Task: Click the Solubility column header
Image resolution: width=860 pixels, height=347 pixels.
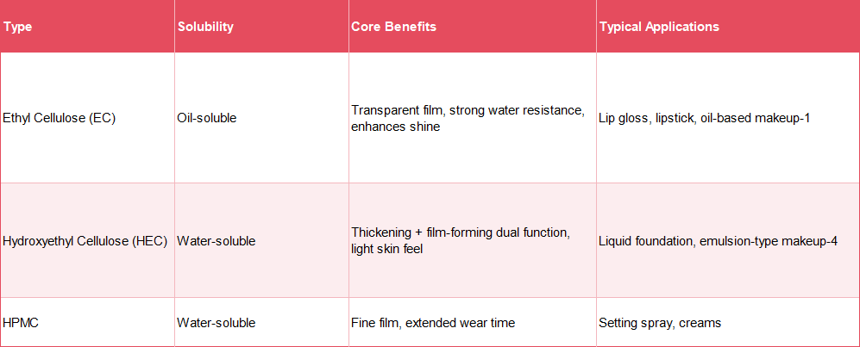Action: 261,27
